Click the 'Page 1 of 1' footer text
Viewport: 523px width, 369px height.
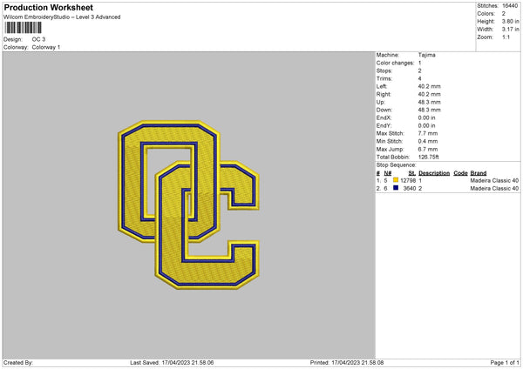click(505, 363)
